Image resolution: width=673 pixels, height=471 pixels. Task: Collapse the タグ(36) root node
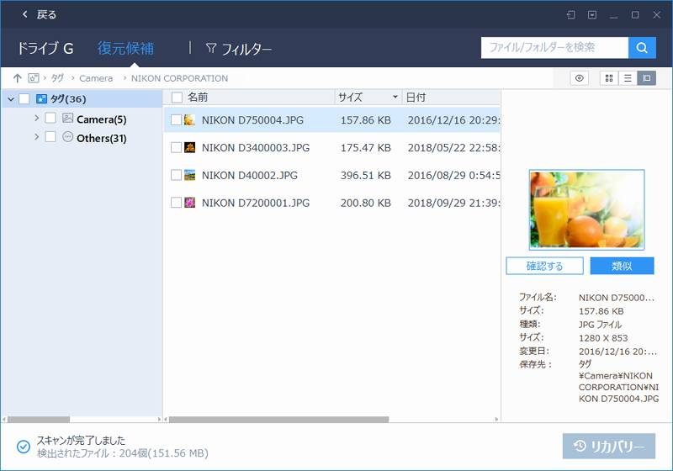click(x=10, y=99)
